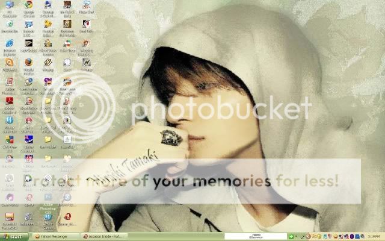Launch Mozilla Firefox from the desktop

(28, 62)
